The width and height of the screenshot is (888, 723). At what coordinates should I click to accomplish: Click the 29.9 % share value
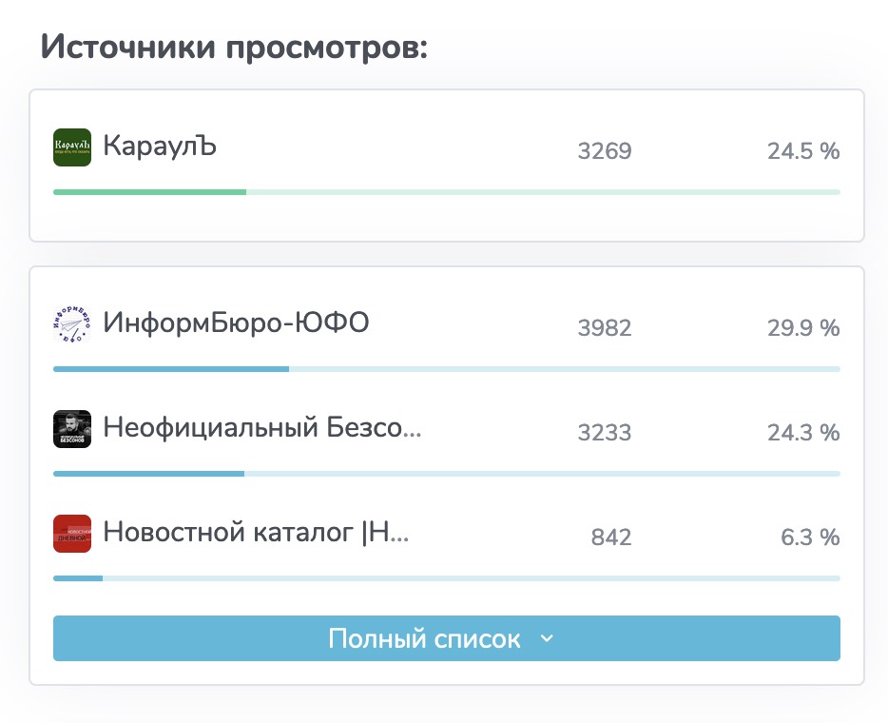(803, 328)
